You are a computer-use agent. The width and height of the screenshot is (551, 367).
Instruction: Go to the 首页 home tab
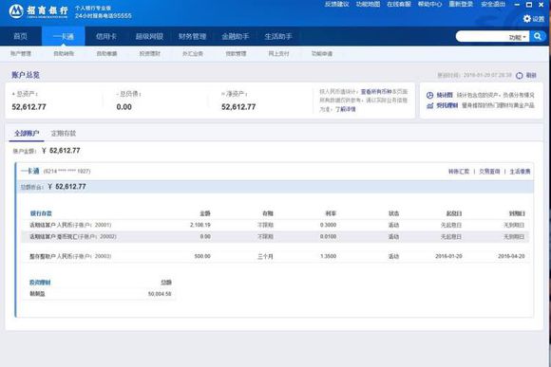(x=20, y=36)
